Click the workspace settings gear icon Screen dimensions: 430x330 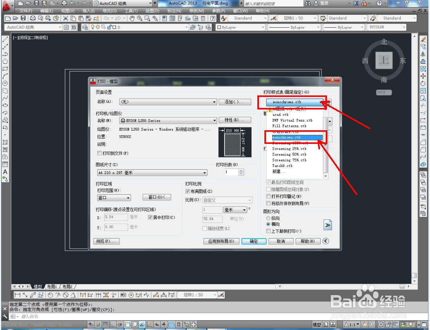pos(66,27)
